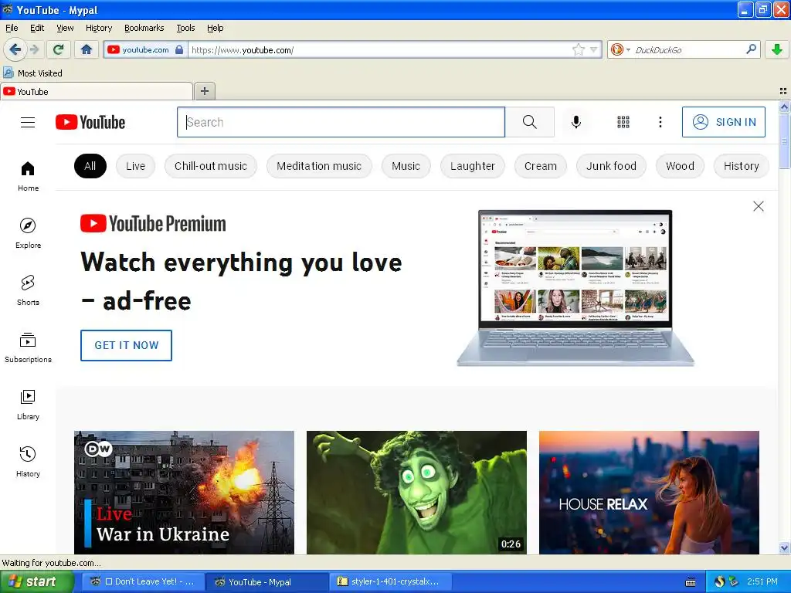Open a new tab with the plus button

point(204,91)
